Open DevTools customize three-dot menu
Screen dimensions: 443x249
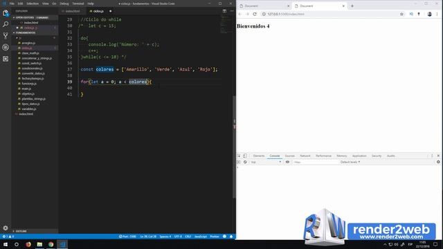(432, 156)
